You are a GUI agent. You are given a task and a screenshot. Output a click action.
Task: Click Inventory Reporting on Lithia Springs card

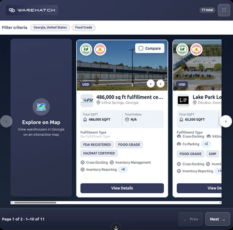coord(99,169)
